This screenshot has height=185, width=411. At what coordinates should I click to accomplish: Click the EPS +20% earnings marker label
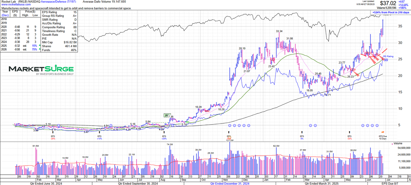164,137
